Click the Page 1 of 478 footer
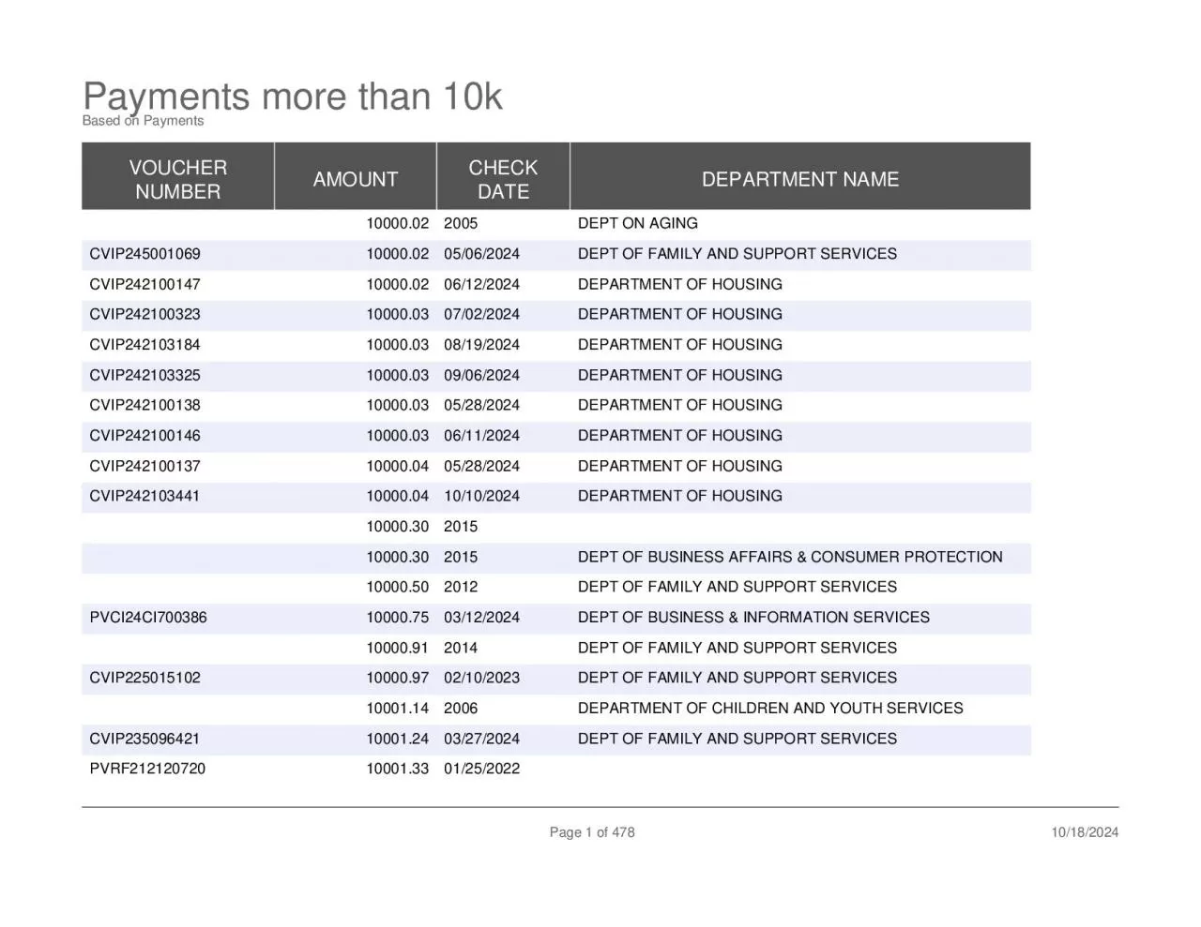1201x927 pixels. click(x=592, y=832)
